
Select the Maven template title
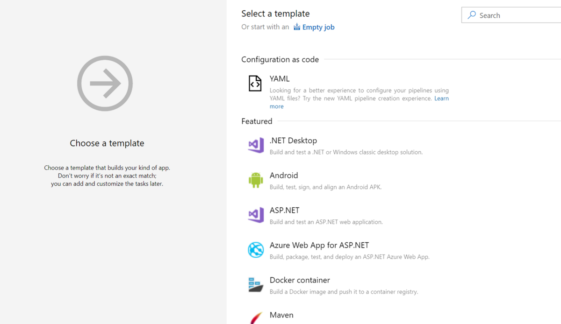point(281,315)
